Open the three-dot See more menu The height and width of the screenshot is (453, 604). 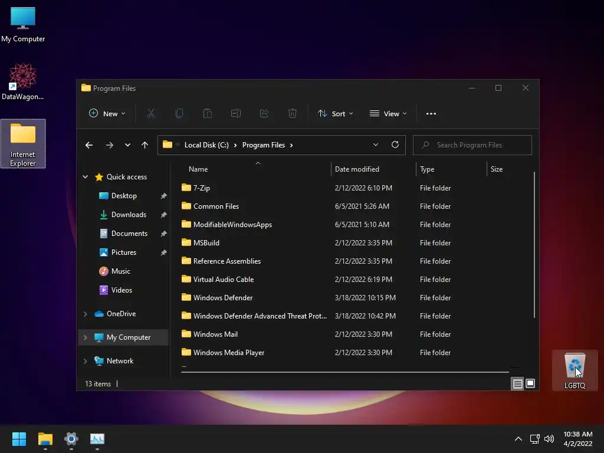tap(431, 114)
